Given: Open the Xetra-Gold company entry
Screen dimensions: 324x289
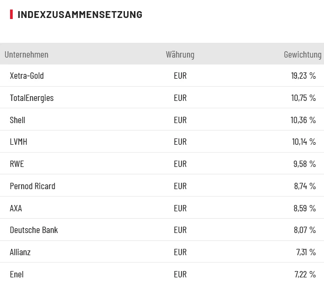Looking at the screenshot, I should click(27, 76).
